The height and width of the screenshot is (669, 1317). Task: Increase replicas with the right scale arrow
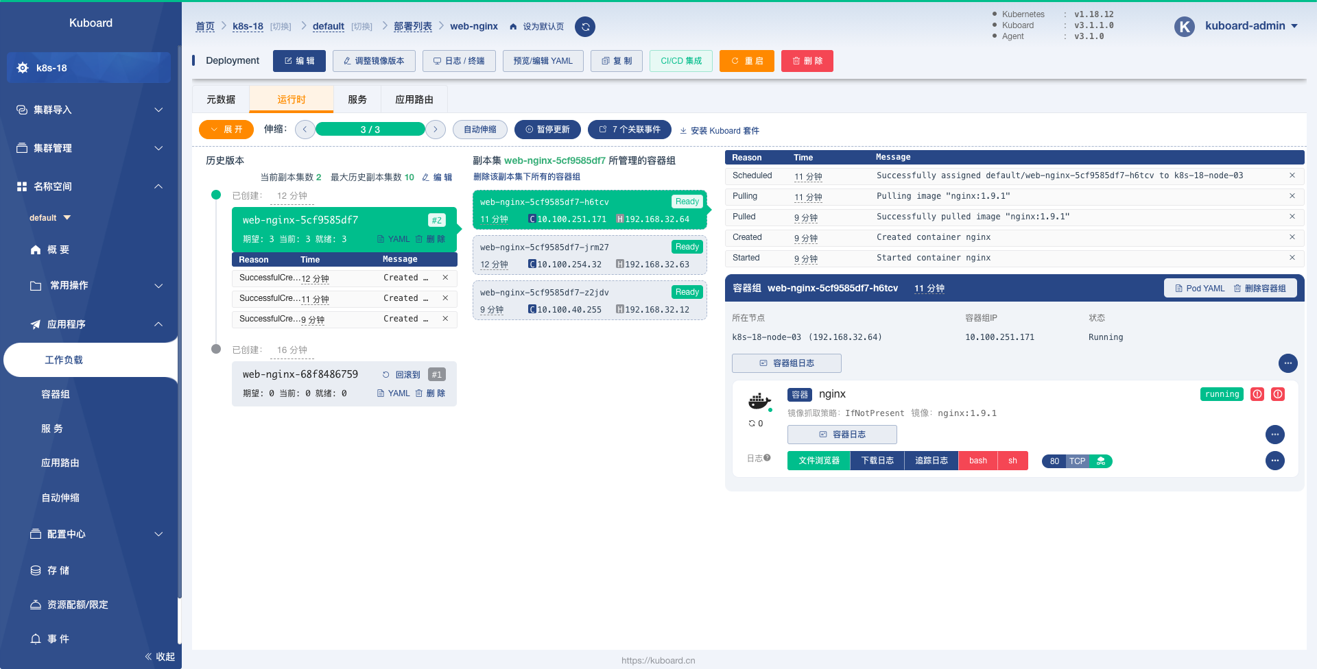pos(436,130)
